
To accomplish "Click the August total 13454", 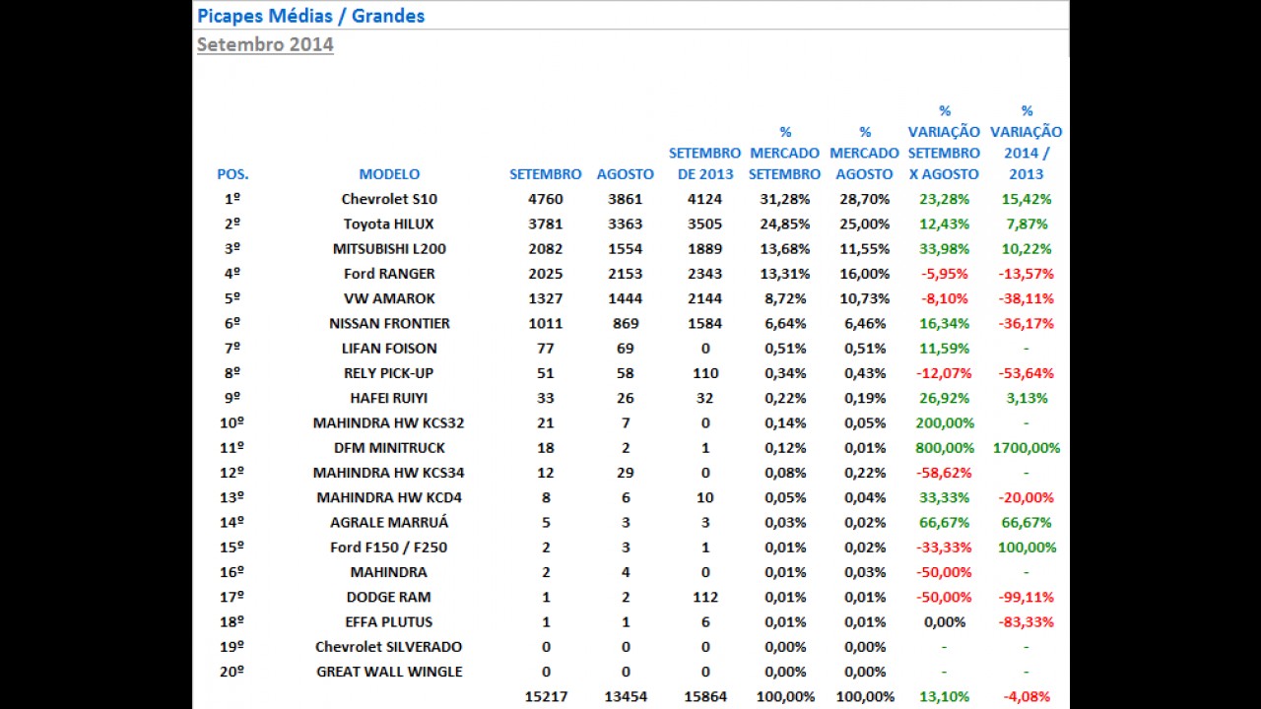I will click(x=626, y=696).
